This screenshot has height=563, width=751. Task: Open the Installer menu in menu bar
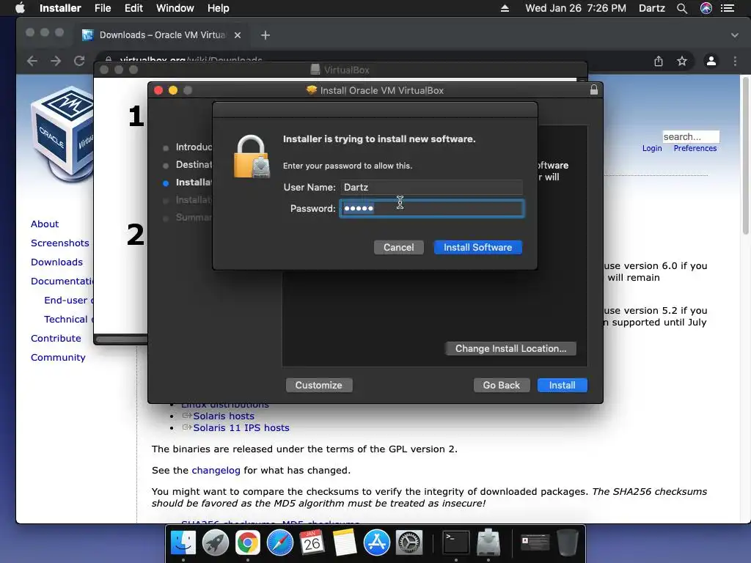coord(60,8)
